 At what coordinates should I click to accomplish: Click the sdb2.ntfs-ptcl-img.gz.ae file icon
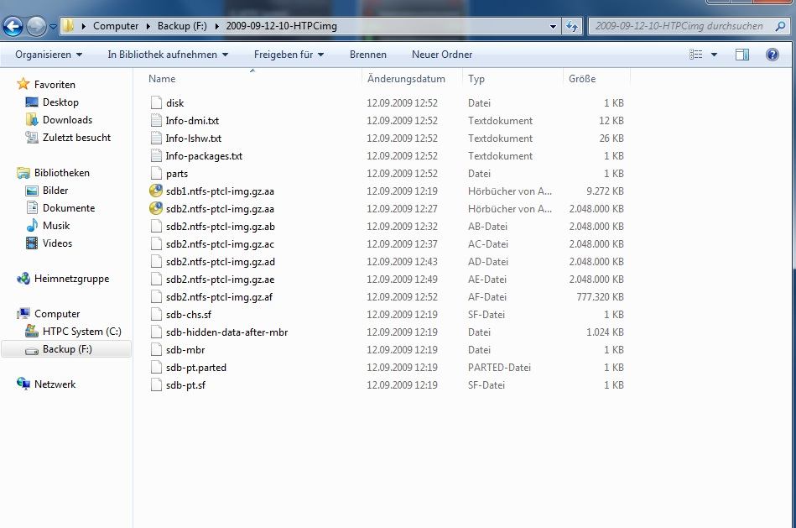tap(156, 279)
